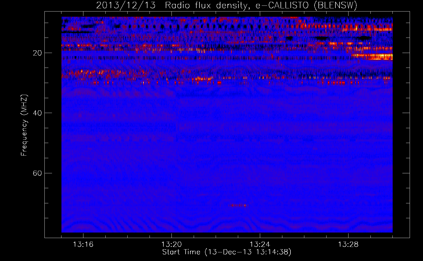
Task: Click the 'Frequency (MHZ)' axis label
Action: pos(24,125)
